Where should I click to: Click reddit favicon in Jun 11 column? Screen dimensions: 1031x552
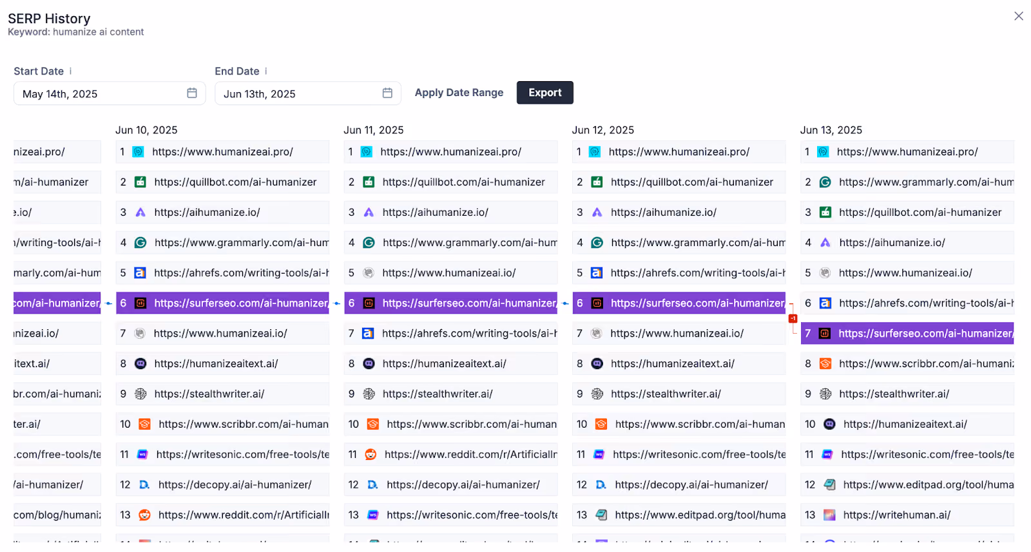coord(371,455)
